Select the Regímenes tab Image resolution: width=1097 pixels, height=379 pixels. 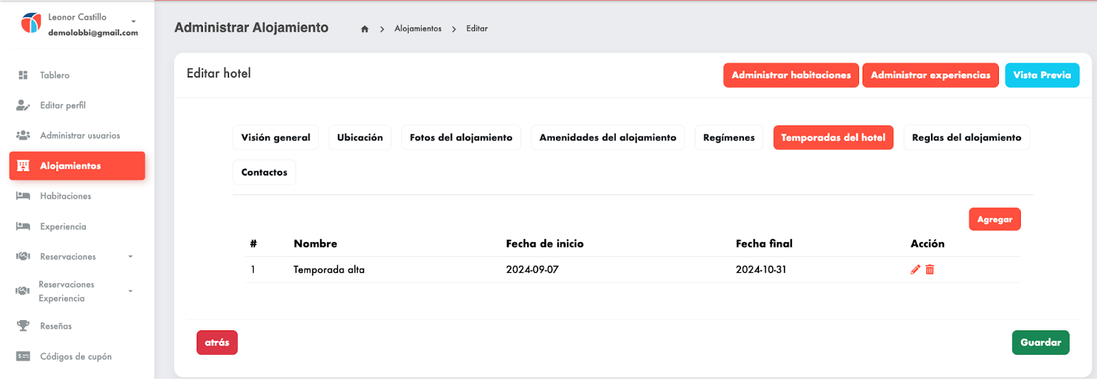(729, 137)
